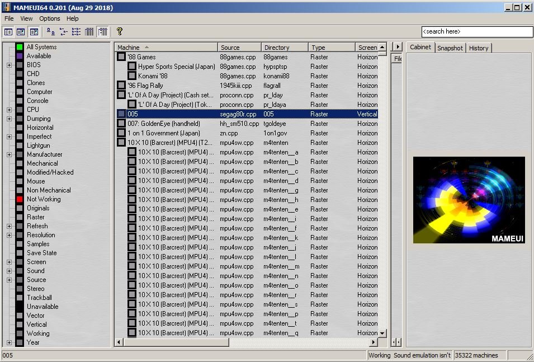The image size is (534, 362).
Task: Select the m4tenten__q row
Action: tap(247, 333)
